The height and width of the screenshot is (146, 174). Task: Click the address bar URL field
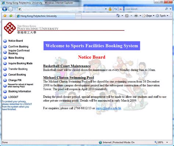(x=61, y=9)
